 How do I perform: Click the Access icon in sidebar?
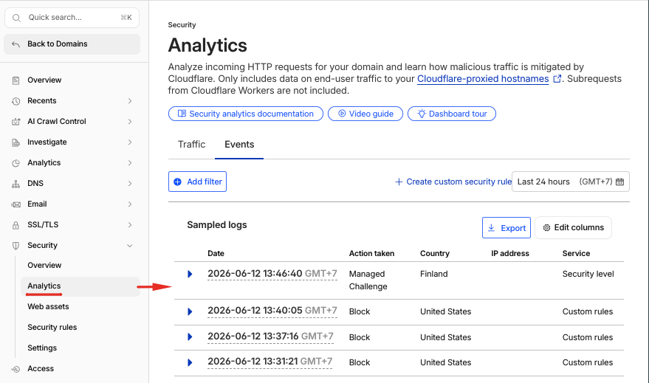(16, 369)
